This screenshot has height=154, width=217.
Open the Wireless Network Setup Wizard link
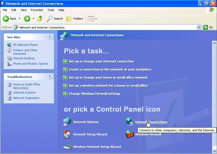(97, 147)
